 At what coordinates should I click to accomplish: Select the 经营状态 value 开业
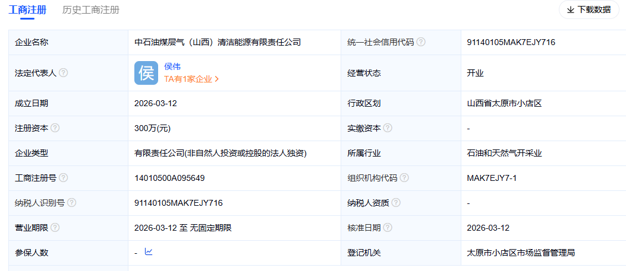point(475,73)
